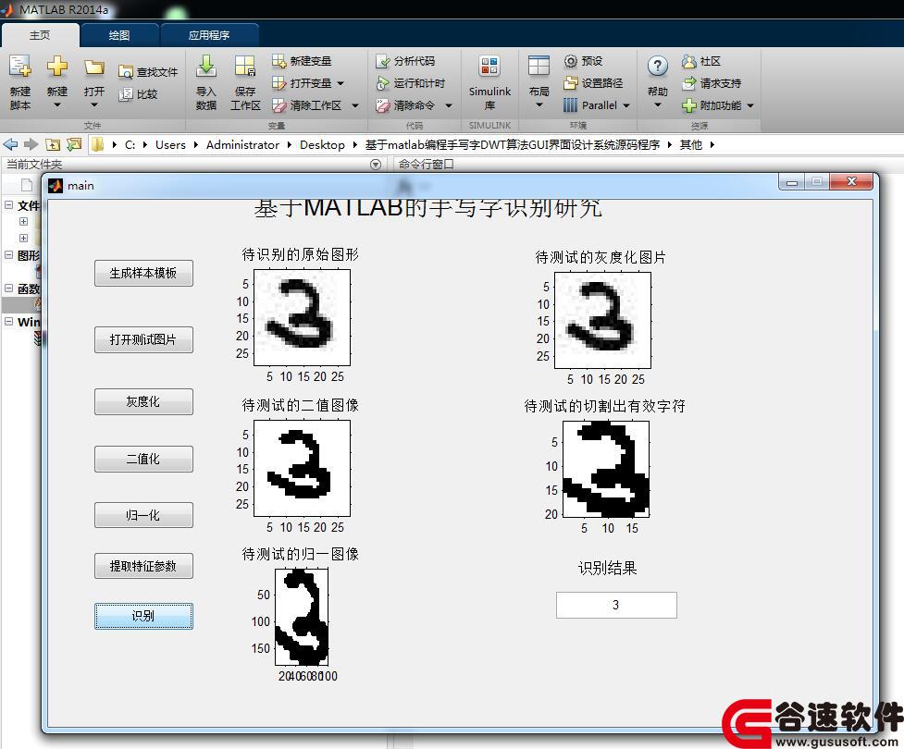
Task: Click 比较 (Compare) icon
Action: pyautogui.click(x=126, y=94)
